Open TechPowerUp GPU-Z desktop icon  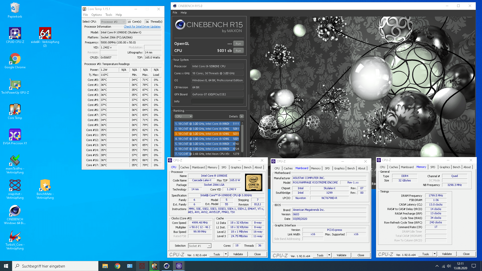[15, 86]
